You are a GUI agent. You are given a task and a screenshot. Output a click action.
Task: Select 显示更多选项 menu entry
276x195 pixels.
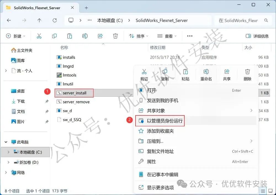click(x=196, y=188)
